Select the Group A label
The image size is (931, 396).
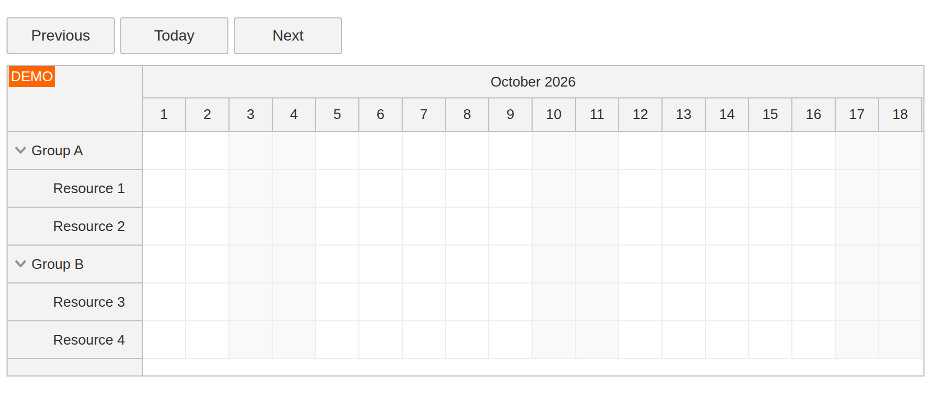(x=57, y=150)
